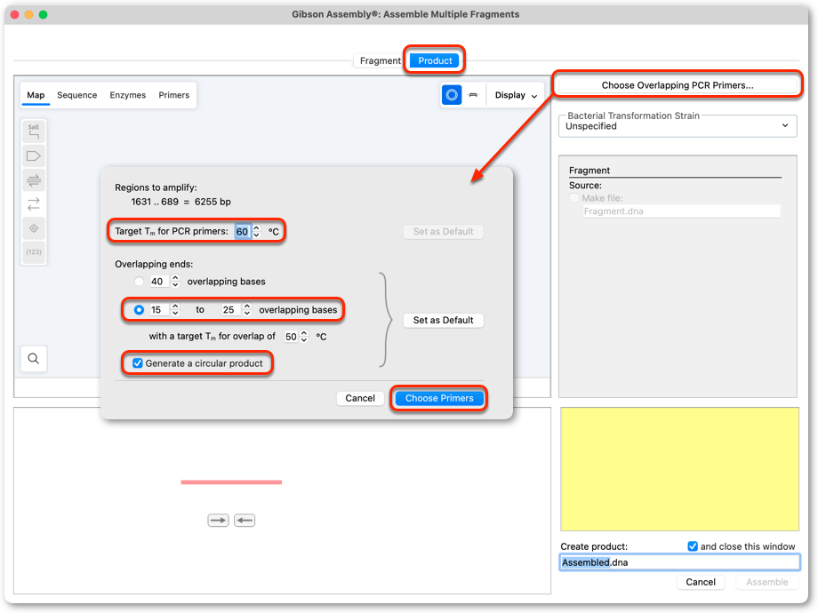Image resolution: width=818 pixels, height=613 pixels.
Task: Click the red close window button
Action: 15,14
